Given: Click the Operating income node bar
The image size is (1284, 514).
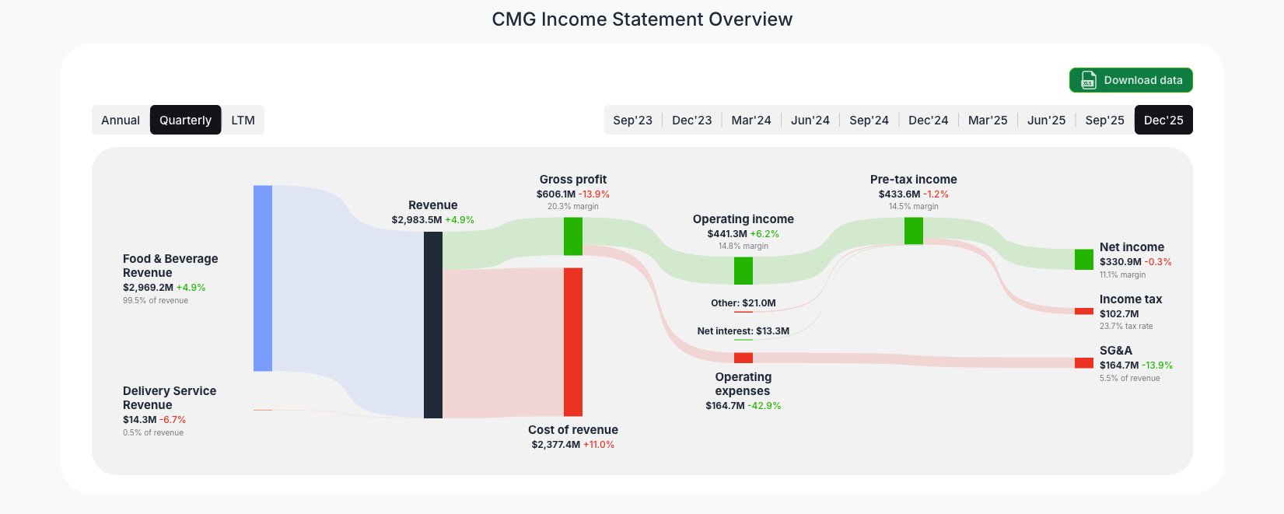Looking at the screenshot, I should (x=743, y=272).
